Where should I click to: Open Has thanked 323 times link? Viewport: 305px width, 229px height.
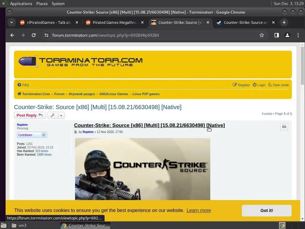coord(42,151)
